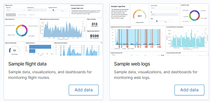Click the logs preview donut chart
Image resolution: width=211 pixels, height=102 pixels.
[194, 15]
